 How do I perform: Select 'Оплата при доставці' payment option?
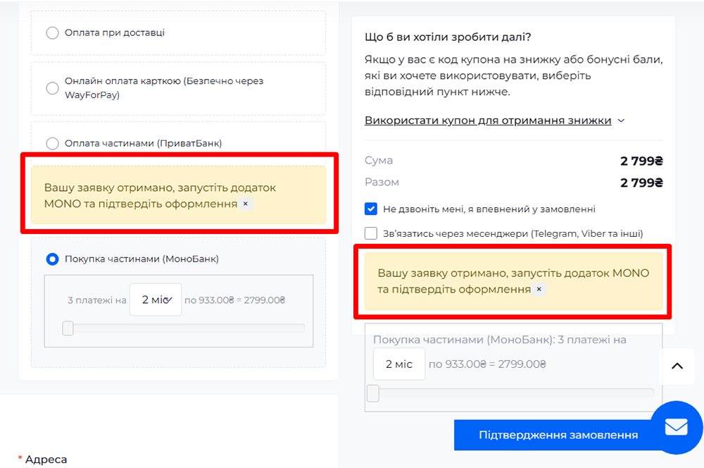click(52, 32)
